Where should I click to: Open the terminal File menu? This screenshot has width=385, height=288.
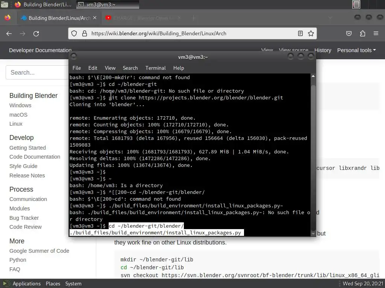click(77, 68)
